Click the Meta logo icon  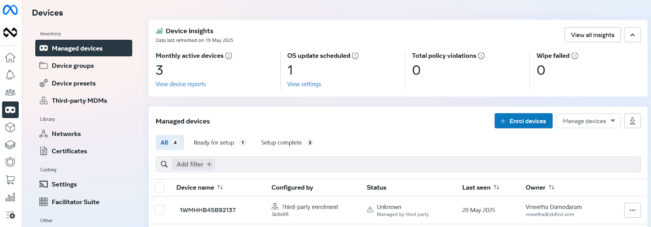pyautogui.click(x=10, y=10)
